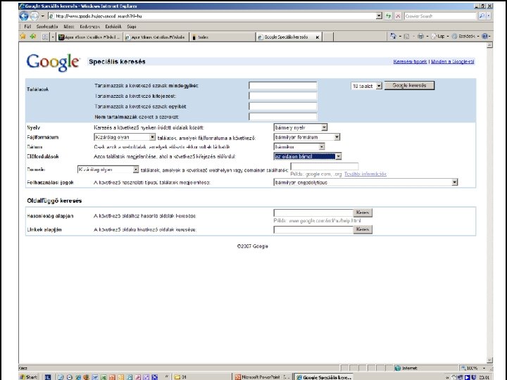This screenshot has width=507, height=380.
Task: Open the 10 találat results count dropdown
Action: tap(367, 86)
